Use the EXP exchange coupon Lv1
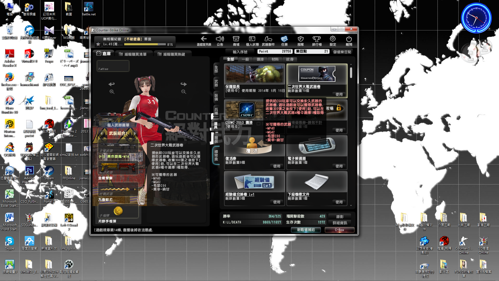The image size is (499, 281). [x=277, y=202]
